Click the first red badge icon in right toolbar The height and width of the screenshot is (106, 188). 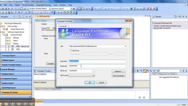[x=148, y=9]
